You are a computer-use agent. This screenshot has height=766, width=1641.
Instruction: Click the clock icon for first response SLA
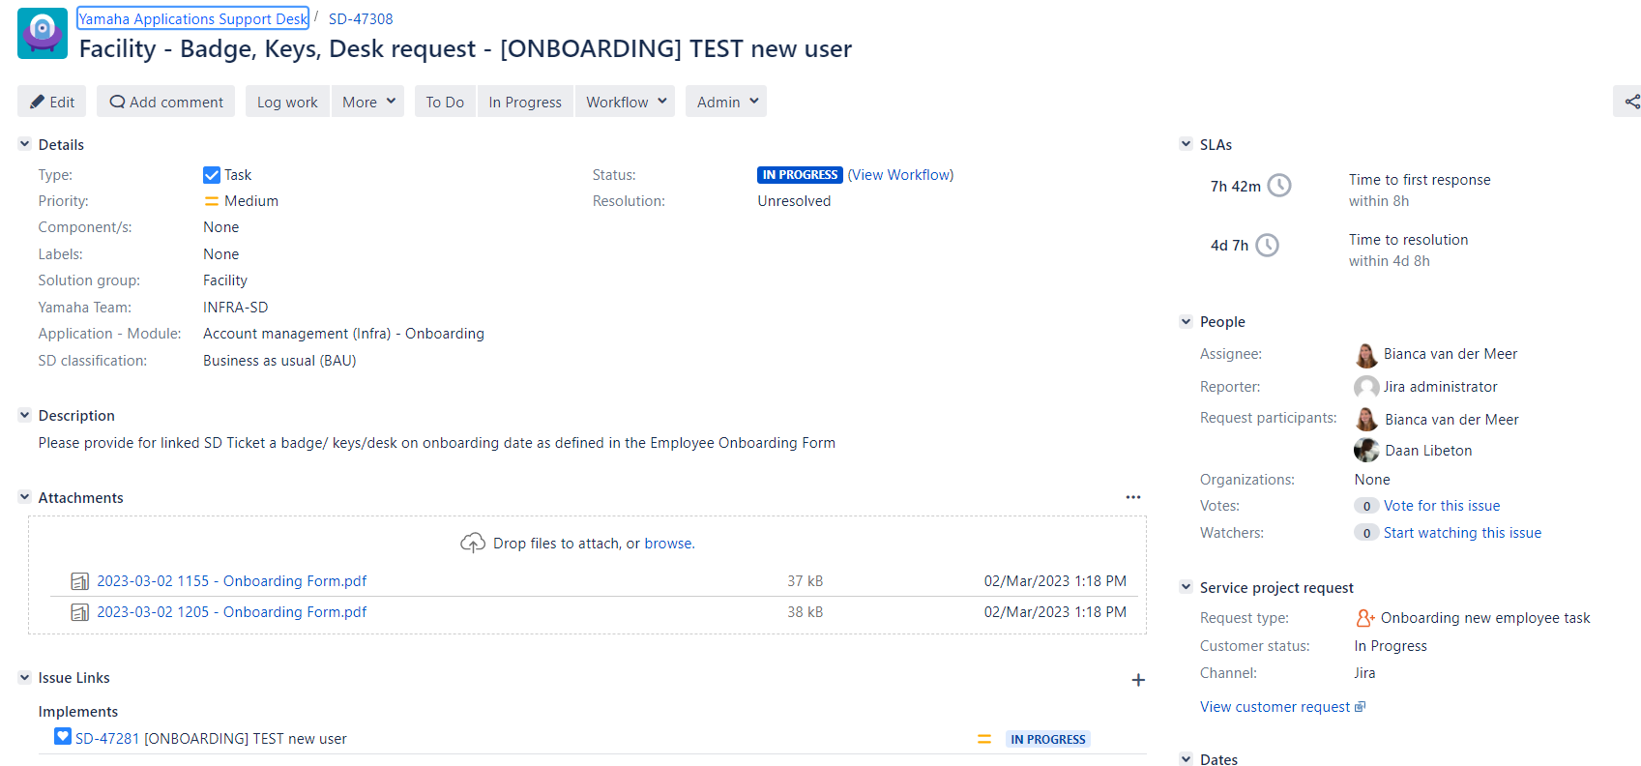(x=1279, y=185)
